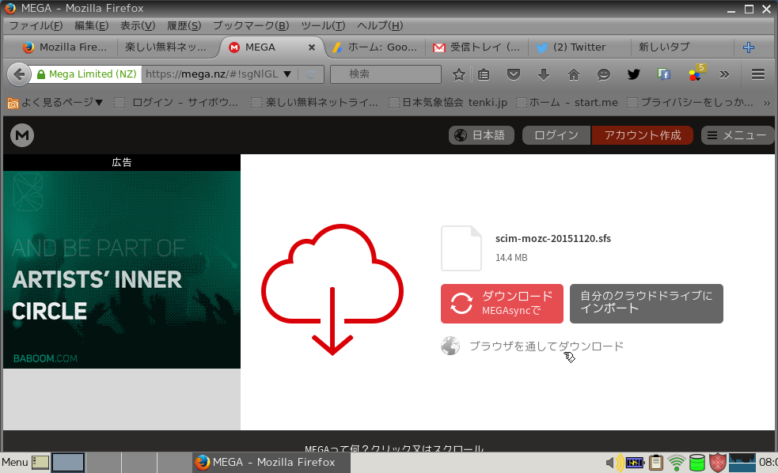Click the large red cloud download graphic
The width and height of the screenshot is (778, 473).
(332, 289)
